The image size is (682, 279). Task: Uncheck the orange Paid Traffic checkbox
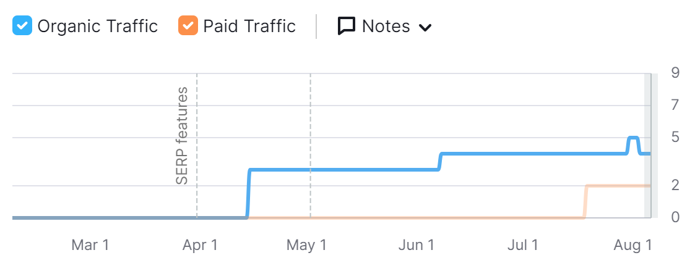[x=188, y=27]
